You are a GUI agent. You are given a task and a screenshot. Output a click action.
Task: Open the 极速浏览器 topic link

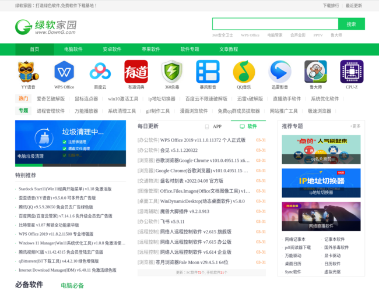[x=320, y=111]
